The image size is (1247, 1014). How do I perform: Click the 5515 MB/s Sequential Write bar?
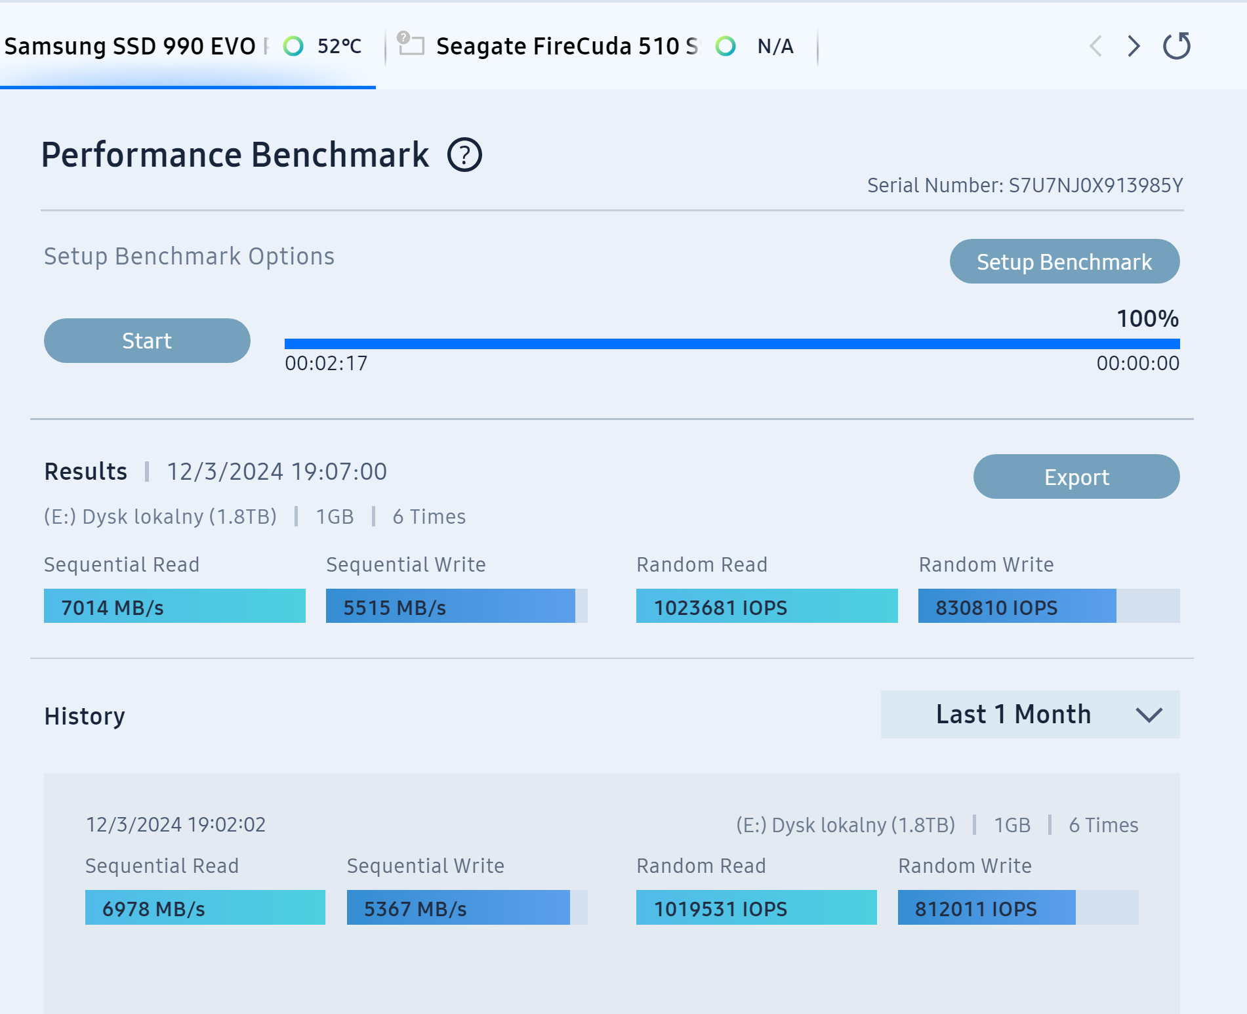click(457, 606)
